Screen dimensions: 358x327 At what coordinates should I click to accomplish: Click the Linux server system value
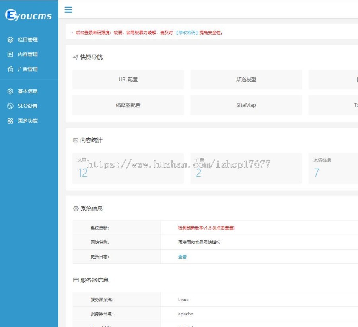tap(183, 300)
